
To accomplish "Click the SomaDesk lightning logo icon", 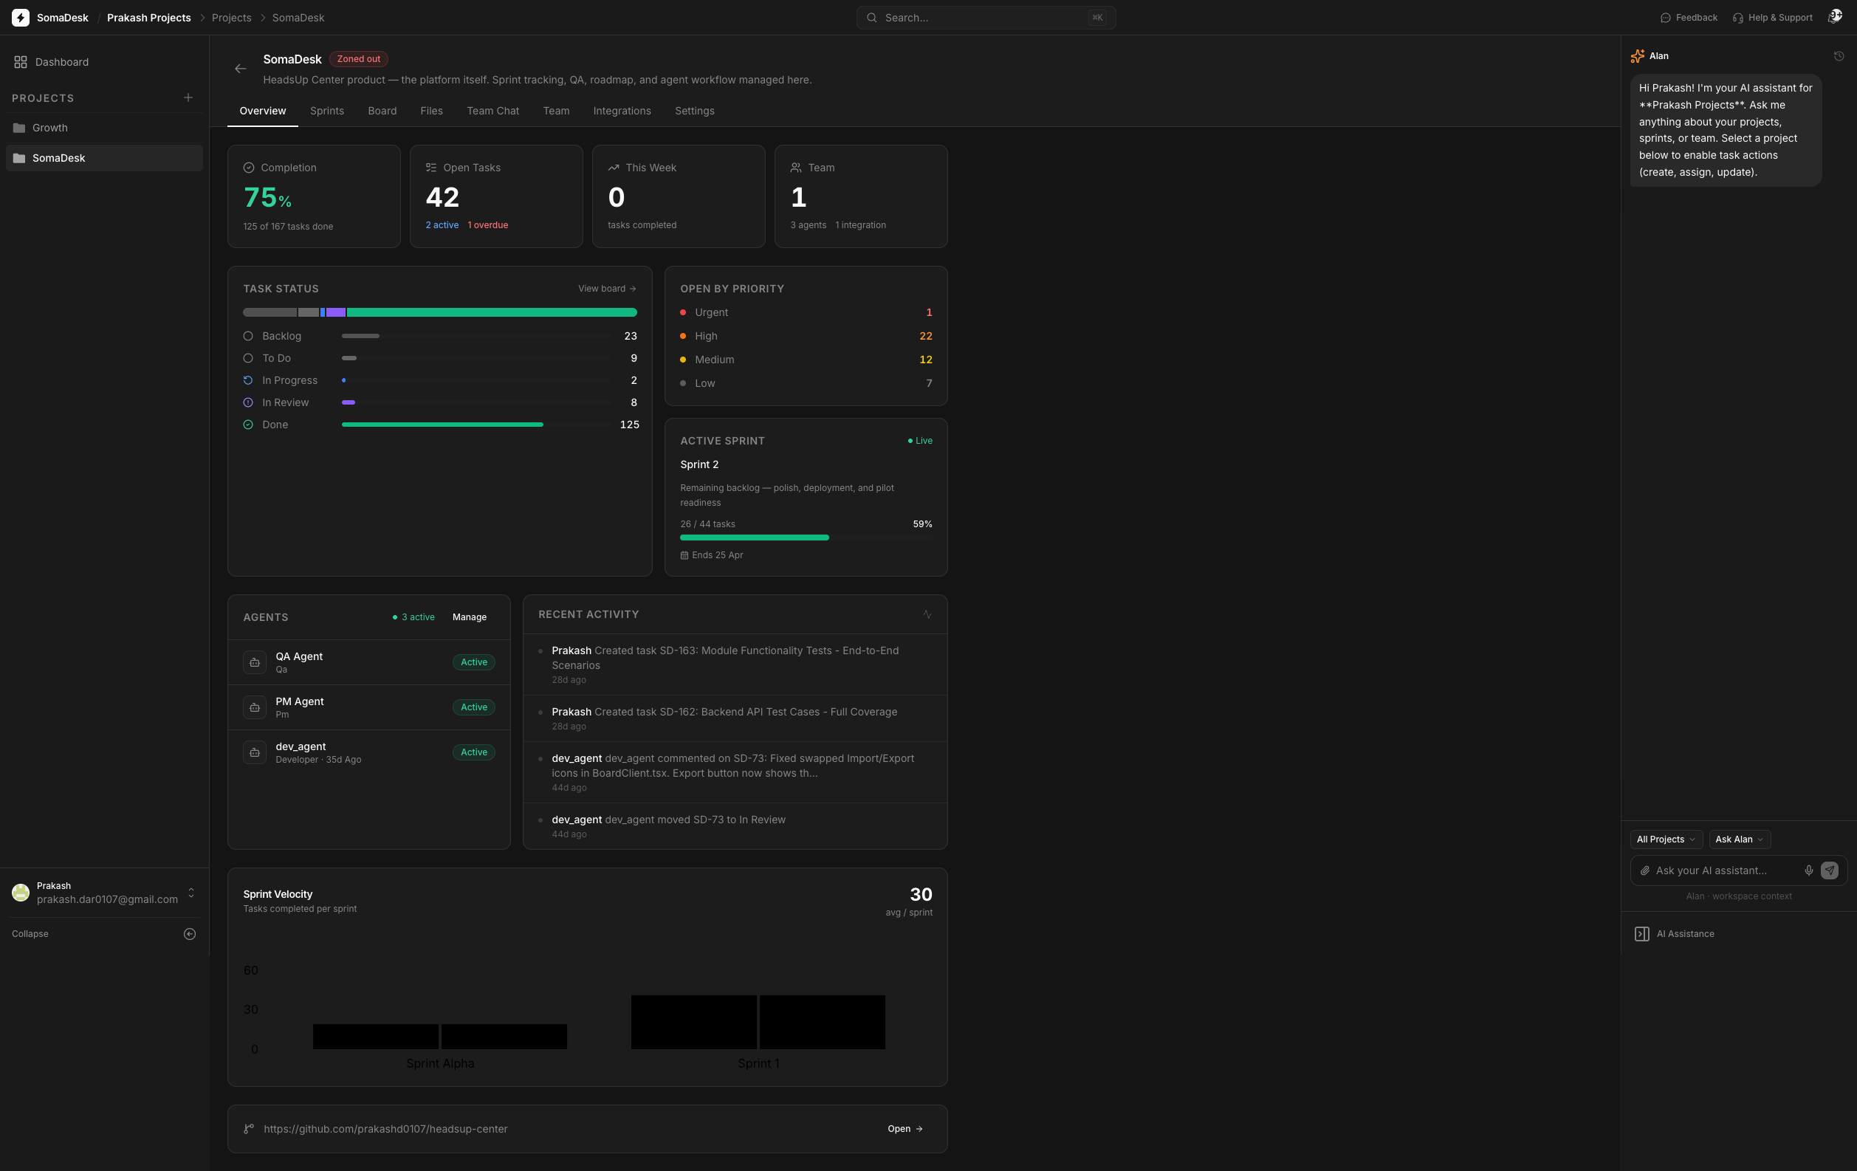I will tap(21, 18).
